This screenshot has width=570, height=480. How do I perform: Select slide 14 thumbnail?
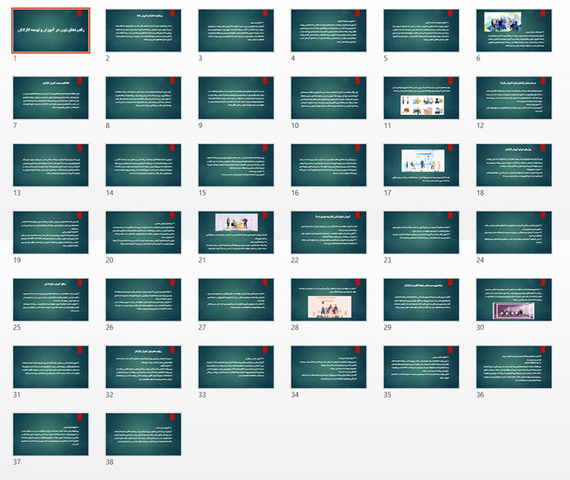(143, 165)
